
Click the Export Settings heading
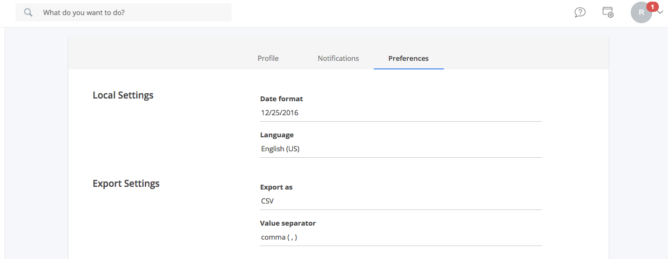coord(126,184)
